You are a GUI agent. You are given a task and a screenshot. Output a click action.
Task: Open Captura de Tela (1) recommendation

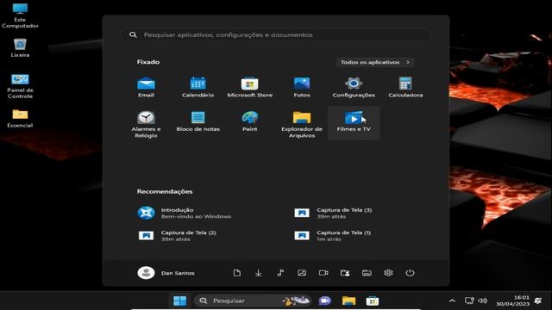333,235
